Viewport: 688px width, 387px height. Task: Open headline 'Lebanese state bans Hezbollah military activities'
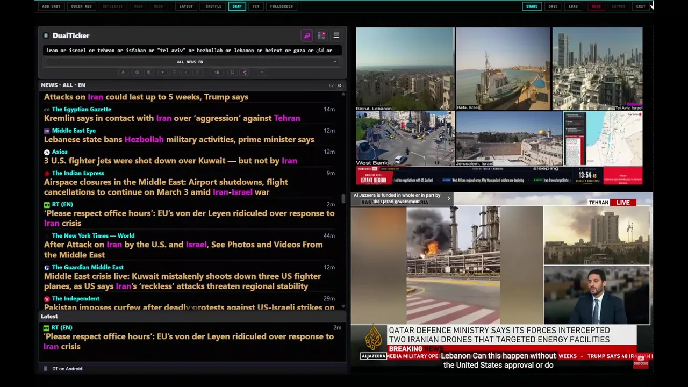(x=179, y=140)
